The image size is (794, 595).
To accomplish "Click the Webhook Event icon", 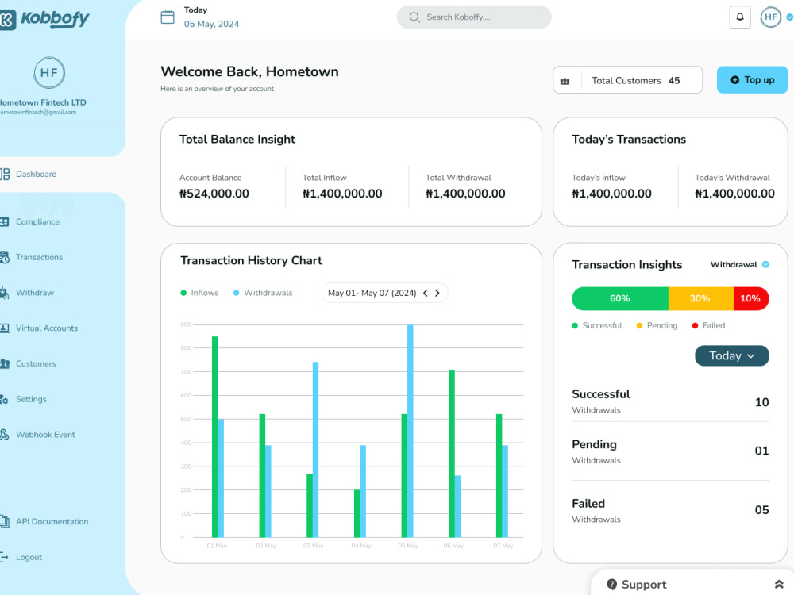I will pos(5,435).
